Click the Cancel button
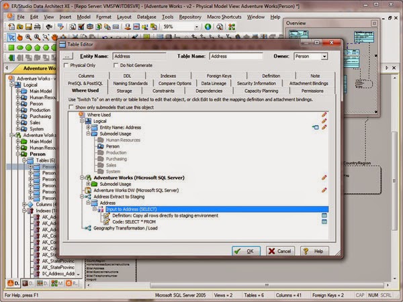 click(280, 251)
